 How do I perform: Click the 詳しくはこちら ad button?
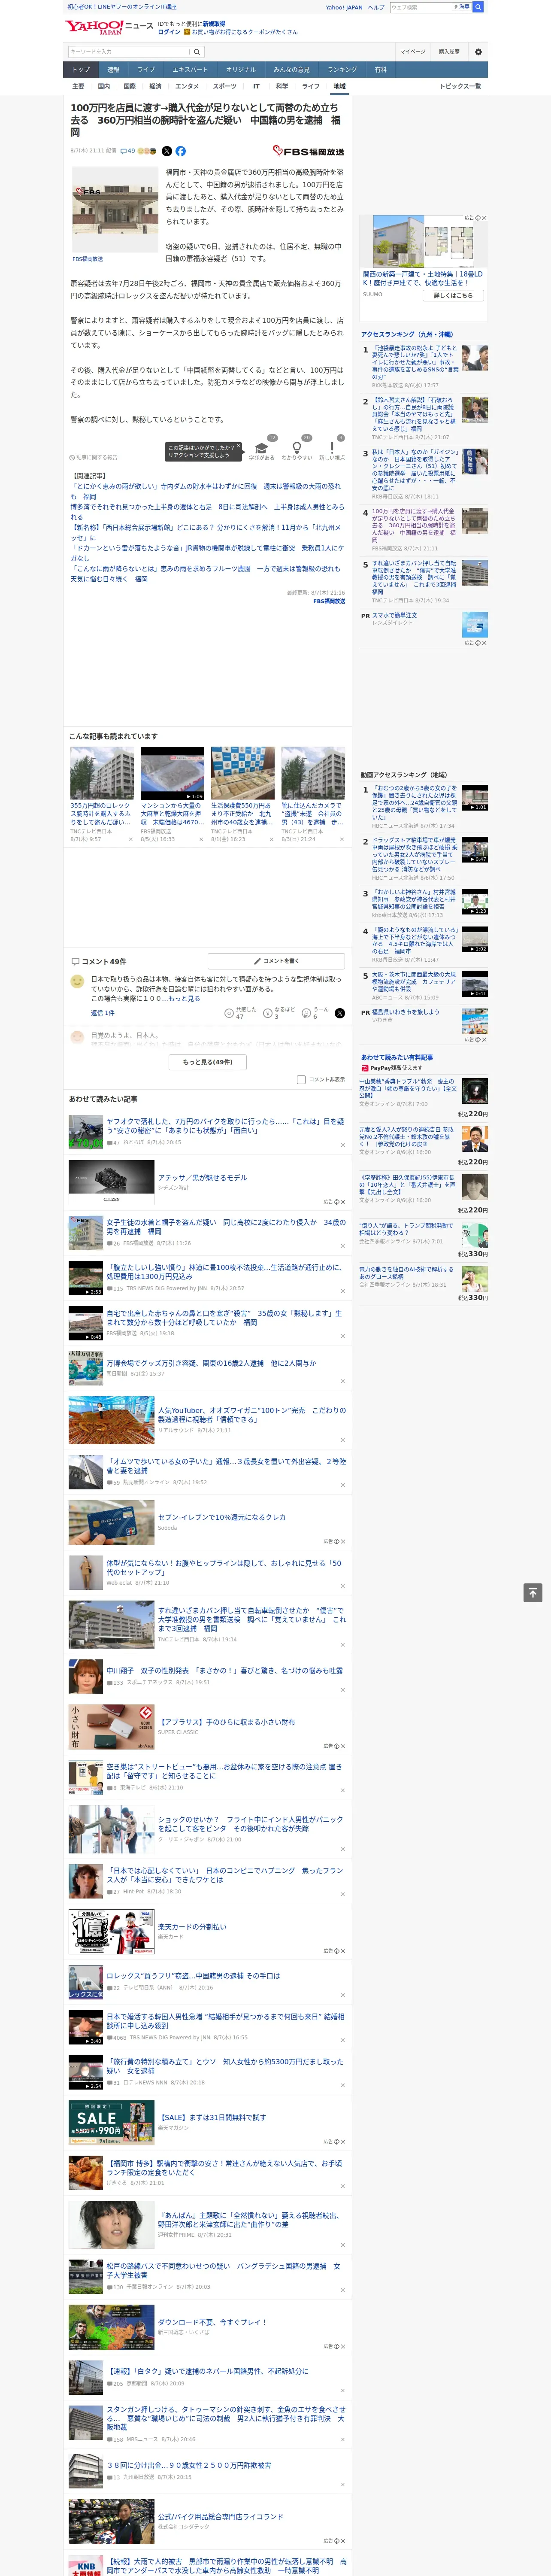[x=453, y=295]
